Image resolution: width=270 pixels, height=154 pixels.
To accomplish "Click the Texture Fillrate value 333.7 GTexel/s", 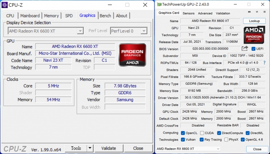I will pyautogui.click(x=250, y=77).
